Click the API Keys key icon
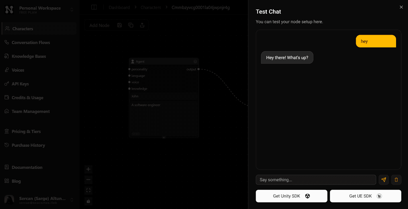 7,84
